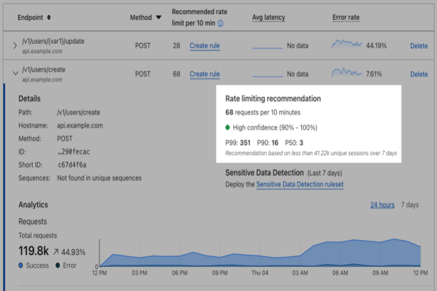Click the green High confidence indicator dot
The height and width of the screenshot is (291, 437).
228,127
